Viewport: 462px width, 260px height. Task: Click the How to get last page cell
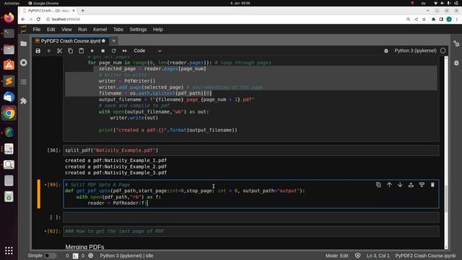click(x=251, y=231)
